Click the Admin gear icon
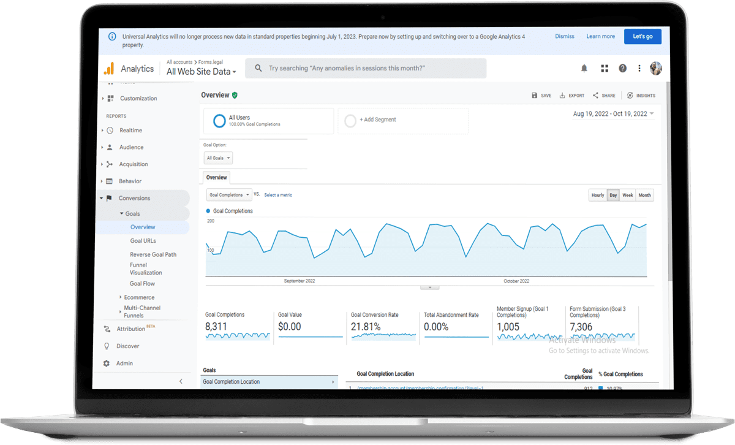Viewport: 735px width, 445px height. tap(107, 363)
